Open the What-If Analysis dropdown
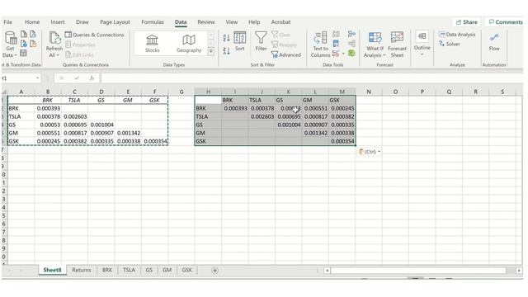 pos(375,45)
